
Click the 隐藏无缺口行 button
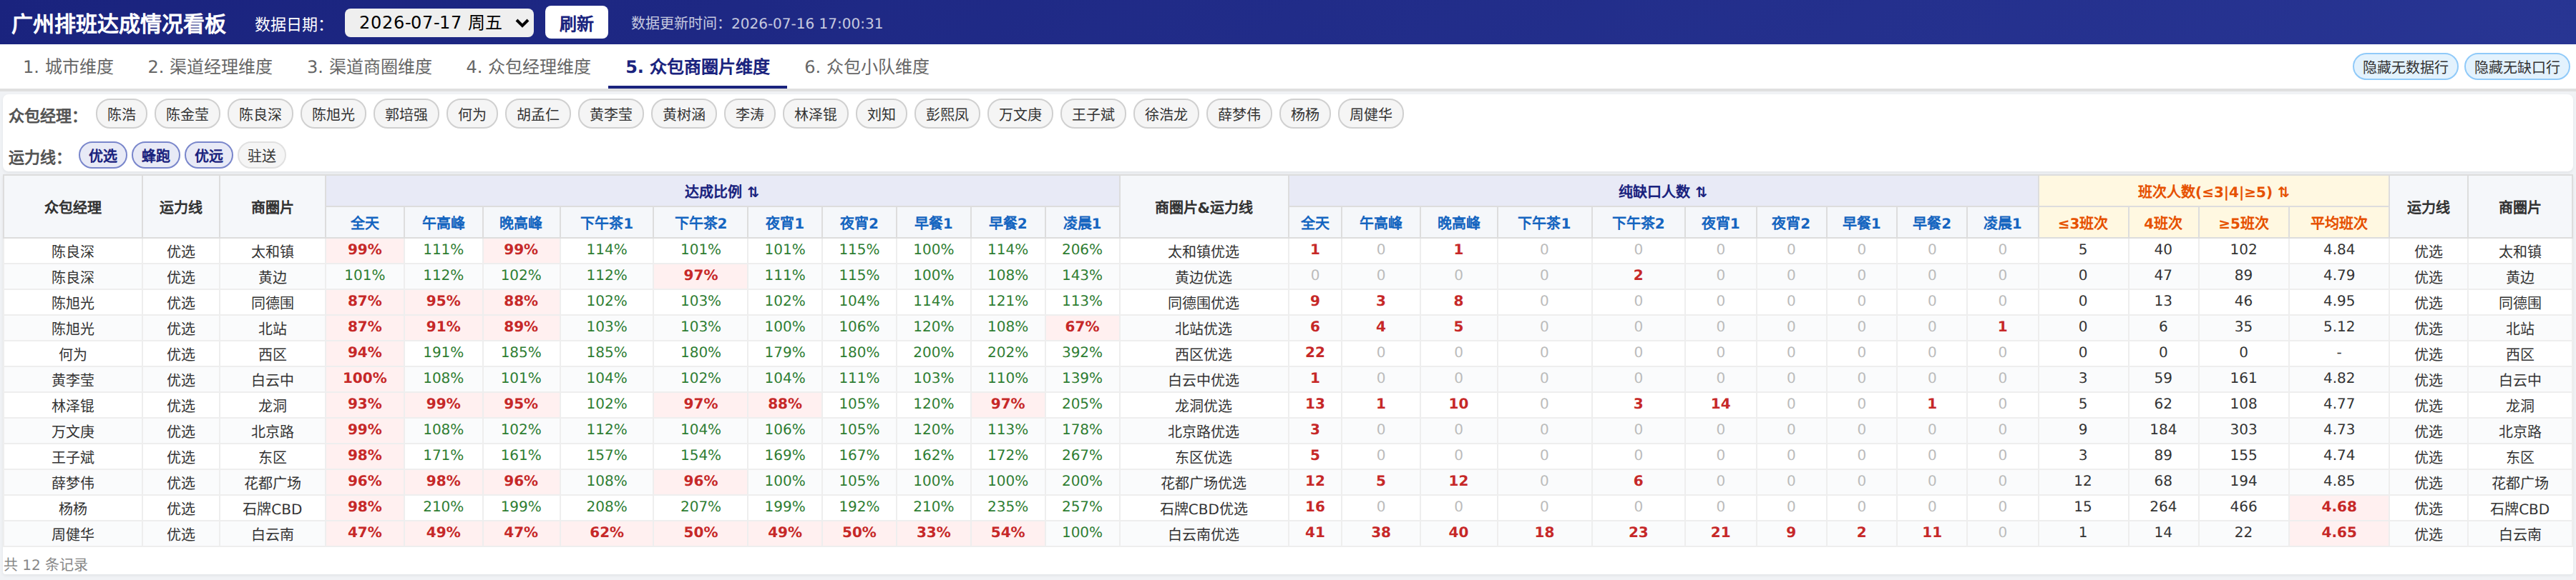pyautogui.click(x=2517, y=67)
